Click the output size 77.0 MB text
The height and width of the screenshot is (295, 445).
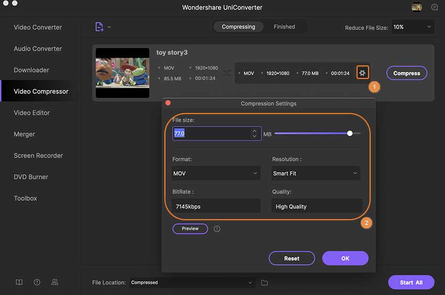click(x=310, y=73)
